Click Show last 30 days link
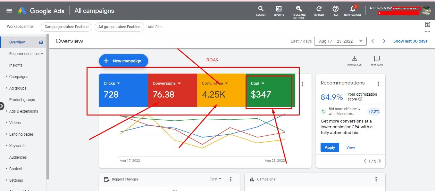The image size is (435, 191). tap(410, 41)
